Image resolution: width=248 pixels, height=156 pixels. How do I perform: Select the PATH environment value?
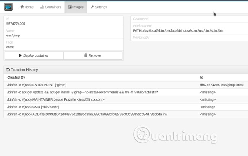(178, 30)
